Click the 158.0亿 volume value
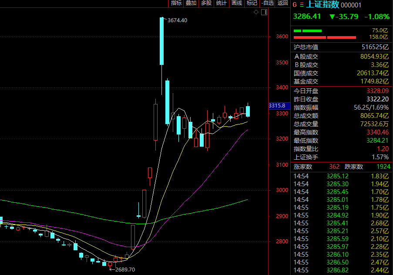The image size is (393, 275). (379, 37)
